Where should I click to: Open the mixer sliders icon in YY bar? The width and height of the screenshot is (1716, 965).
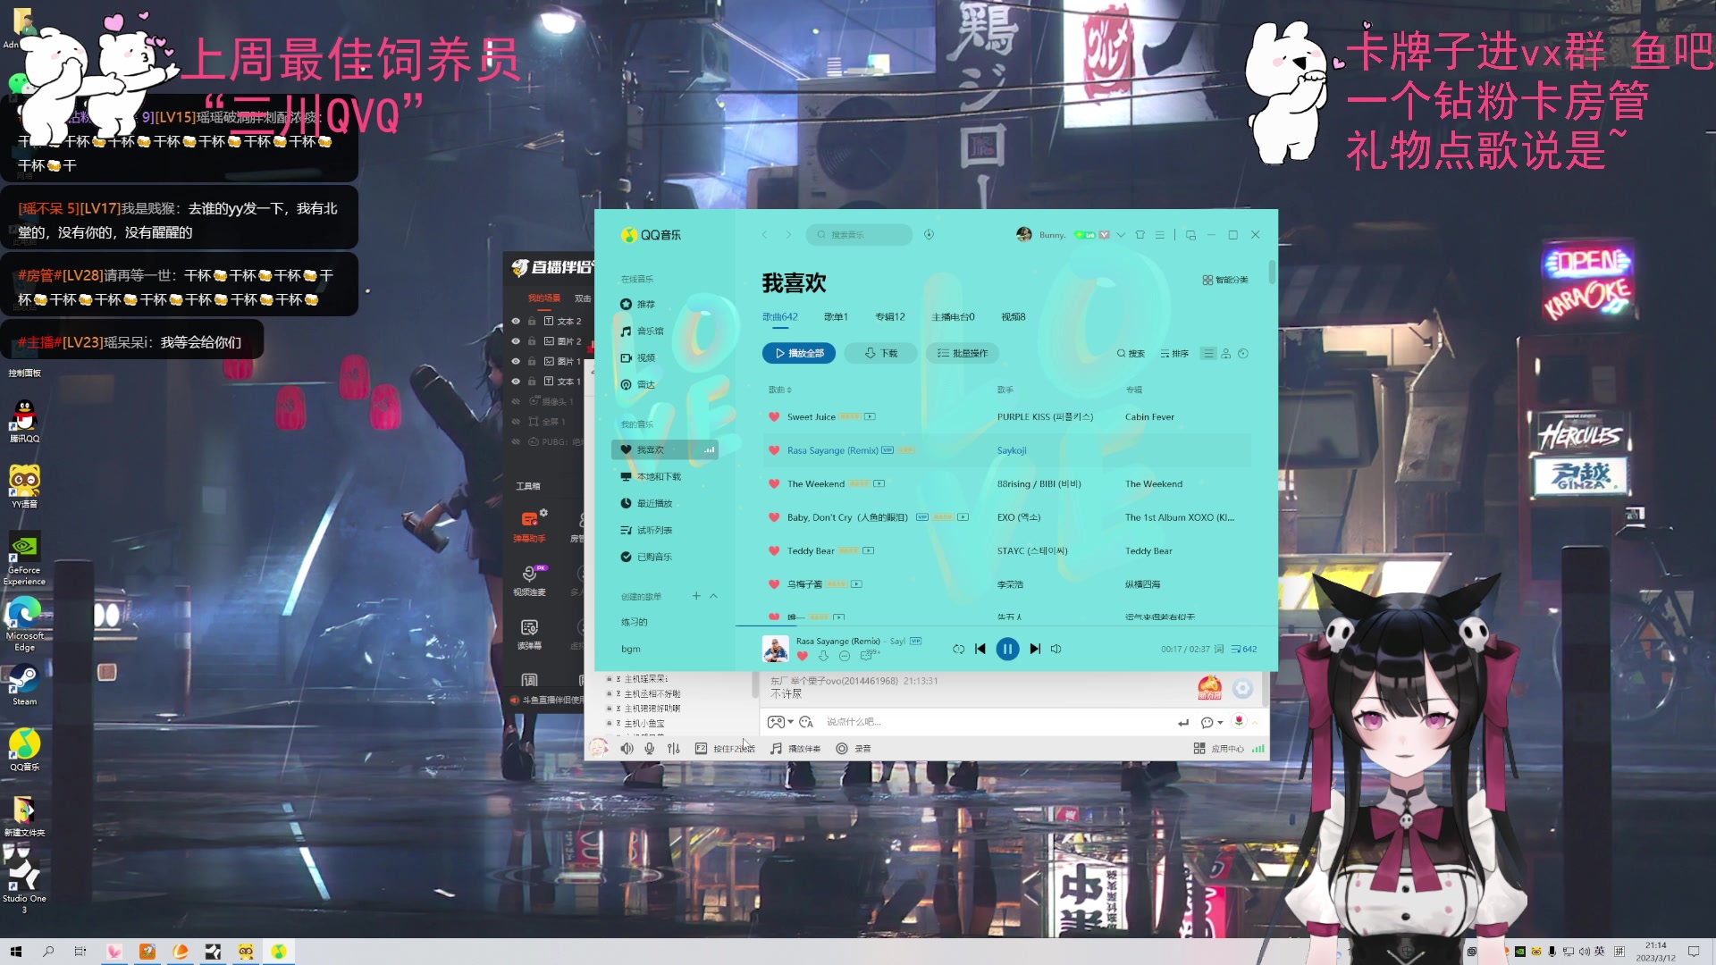(x=673, y=749)
